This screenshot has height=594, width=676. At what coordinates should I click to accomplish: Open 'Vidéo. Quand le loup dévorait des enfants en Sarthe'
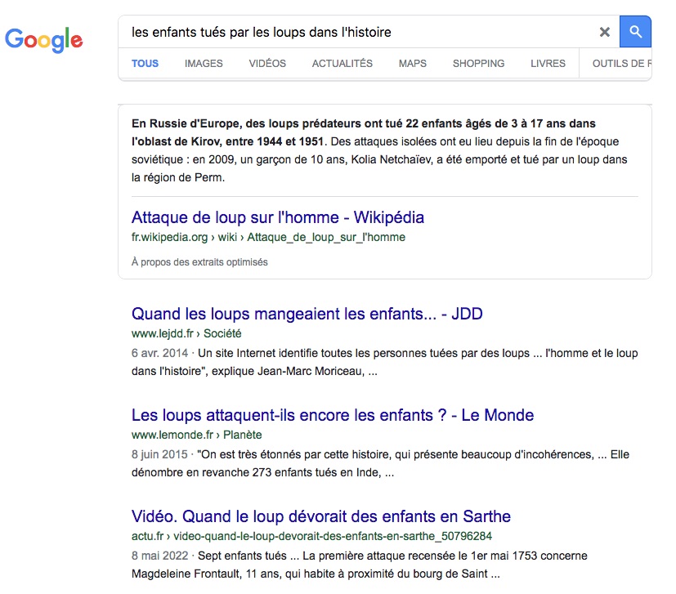pos(320,516)
